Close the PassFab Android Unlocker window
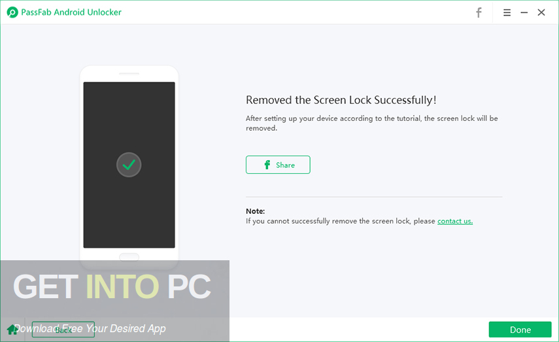This screenshot has height=342, width=559. click(x=541, y=12)
